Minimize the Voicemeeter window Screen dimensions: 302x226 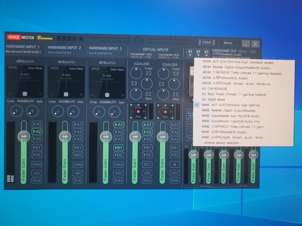click(x=246, y=44)
